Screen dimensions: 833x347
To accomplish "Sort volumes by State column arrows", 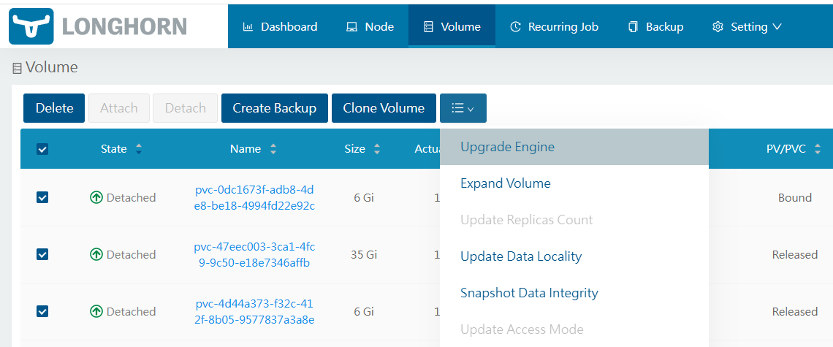I will coord(139,149).
